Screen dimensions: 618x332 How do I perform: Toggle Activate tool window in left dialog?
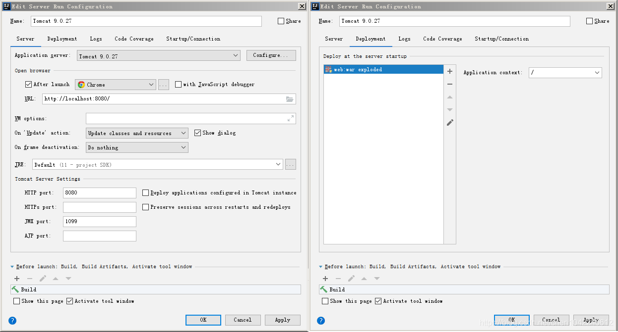pos(69,301)
